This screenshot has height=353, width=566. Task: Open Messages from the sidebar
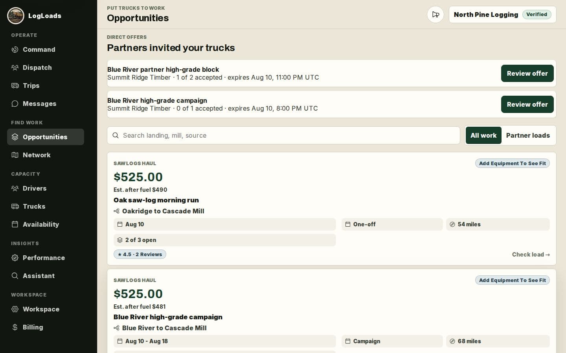tap(46, 104)
